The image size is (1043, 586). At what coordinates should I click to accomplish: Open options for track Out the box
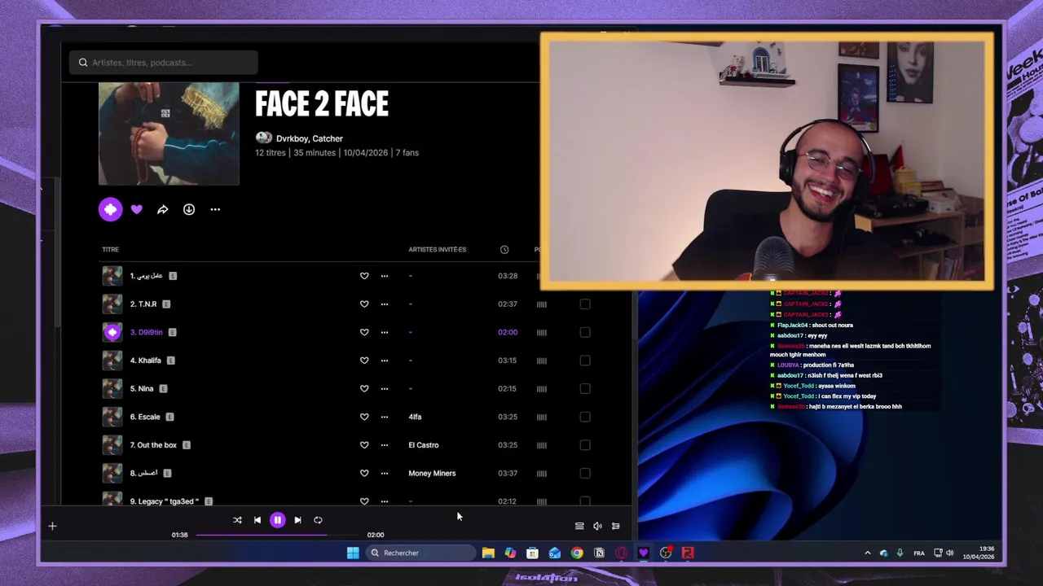[x=385, y=445]
